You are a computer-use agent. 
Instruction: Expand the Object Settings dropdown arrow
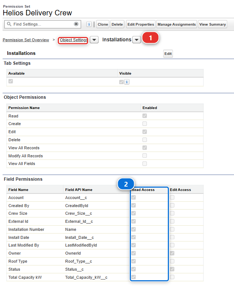coord(94,40)
